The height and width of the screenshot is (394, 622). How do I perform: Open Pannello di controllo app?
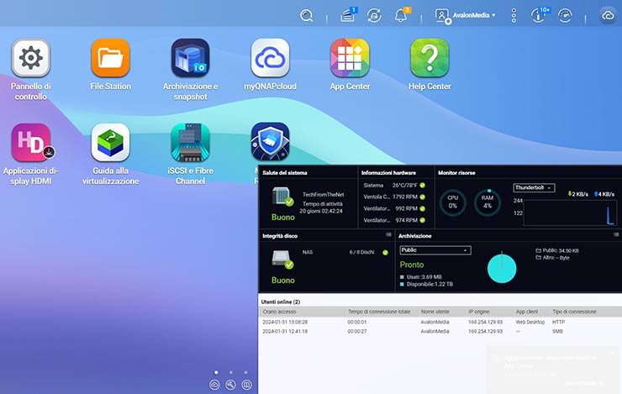pyautogui.click(x=30, y=58)
